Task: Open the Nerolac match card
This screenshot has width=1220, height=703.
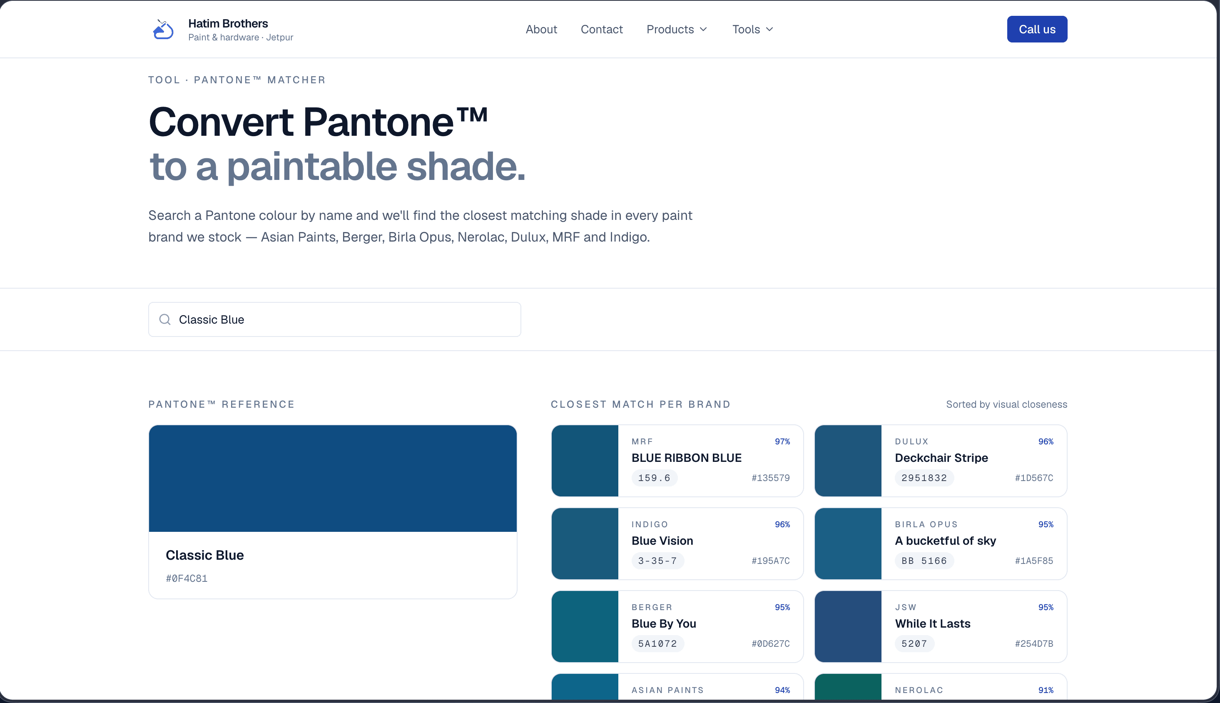Action: [941, 687]
